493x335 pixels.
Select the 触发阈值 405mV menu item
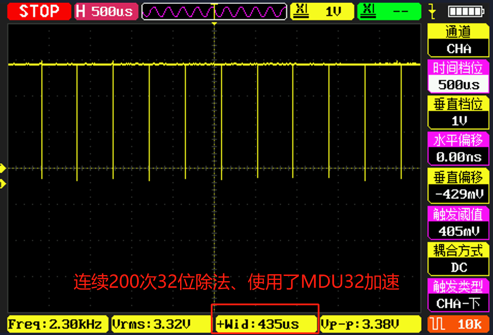[458, 223]
